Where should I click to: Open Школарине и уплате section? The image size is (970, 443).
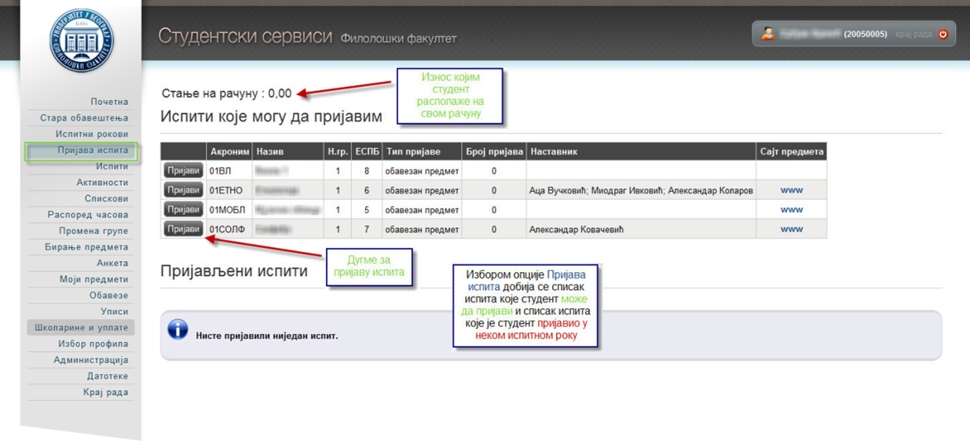(81, 328)
